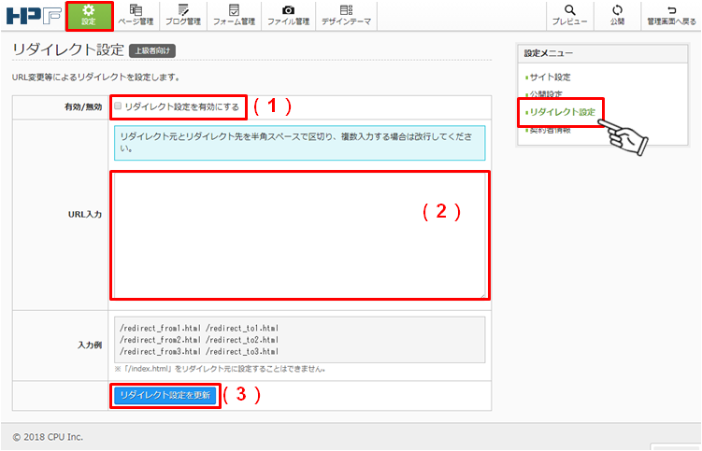
Task: Click the リダイレクト設定 page heading
Action: coord(68,49)
